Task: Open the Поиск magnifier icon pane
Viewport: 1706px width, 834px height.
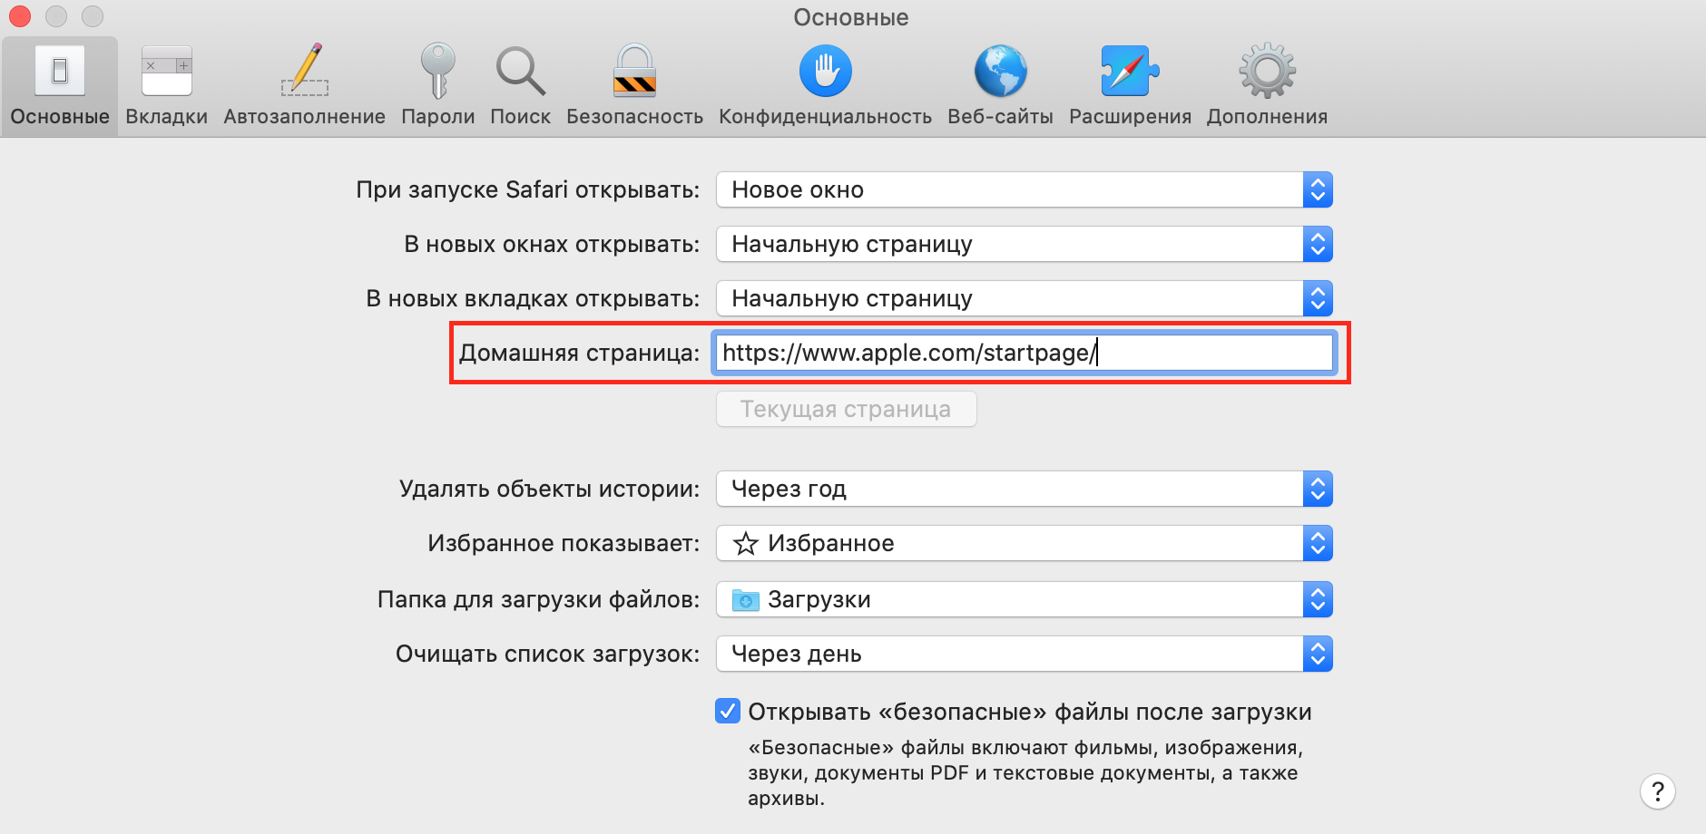Action: coord(521,71)
